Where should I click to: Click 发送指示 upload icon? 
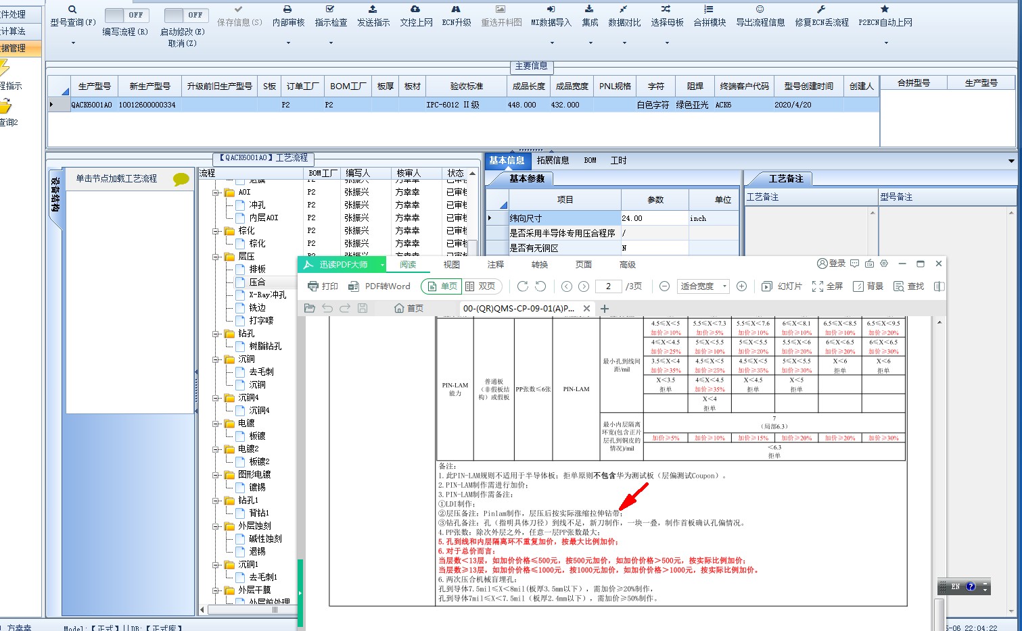[x=373, y=9]
